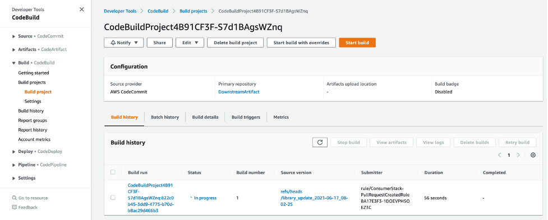Image resolution: width=548 pixels, height=220 pixels.
Task: Go to next page arrow in pagination
Action: [x=518, y=155]
